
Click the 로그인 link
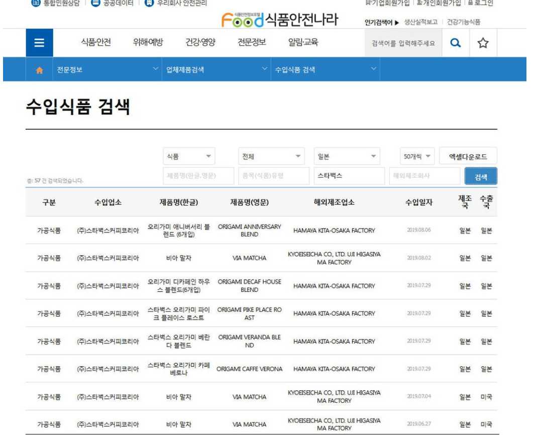point(481,3)
